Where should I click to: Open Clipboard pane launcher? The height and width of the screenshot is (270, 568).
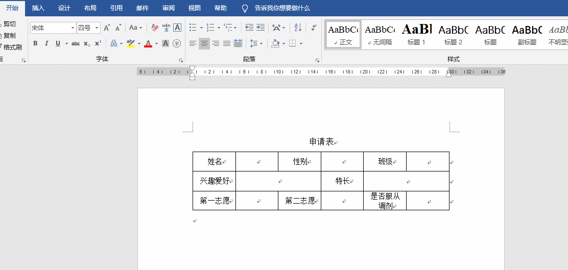[x=23, y=60]
